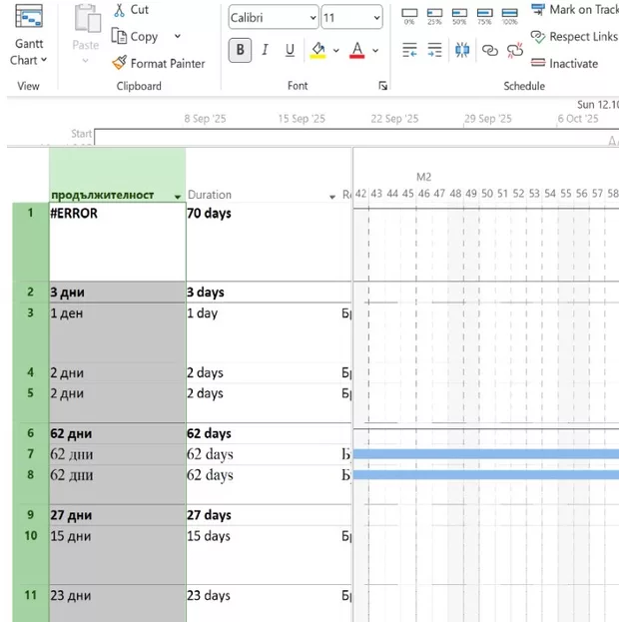The width and height of the screenshot is (619, 622).
Task: Open the Calibri font name dropdown
Action: (312, 18)
